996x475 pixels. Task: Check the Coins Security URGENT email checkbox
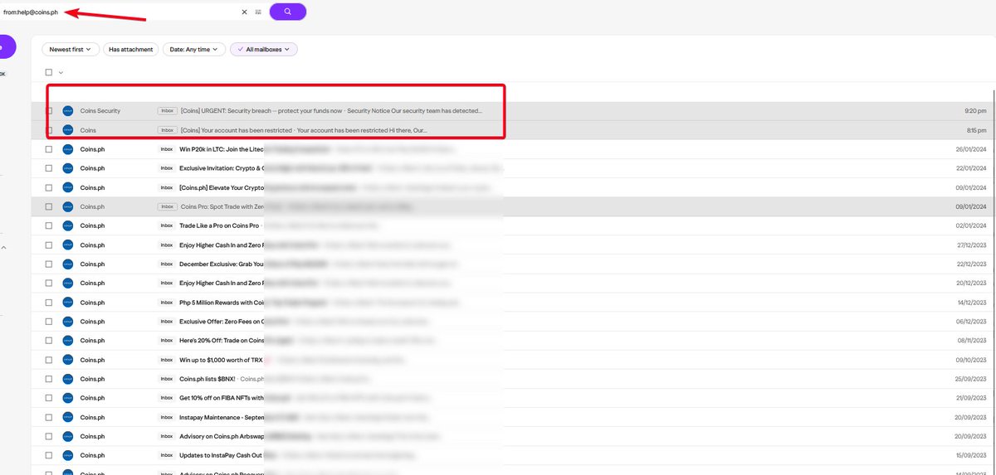tap(49, 110)
